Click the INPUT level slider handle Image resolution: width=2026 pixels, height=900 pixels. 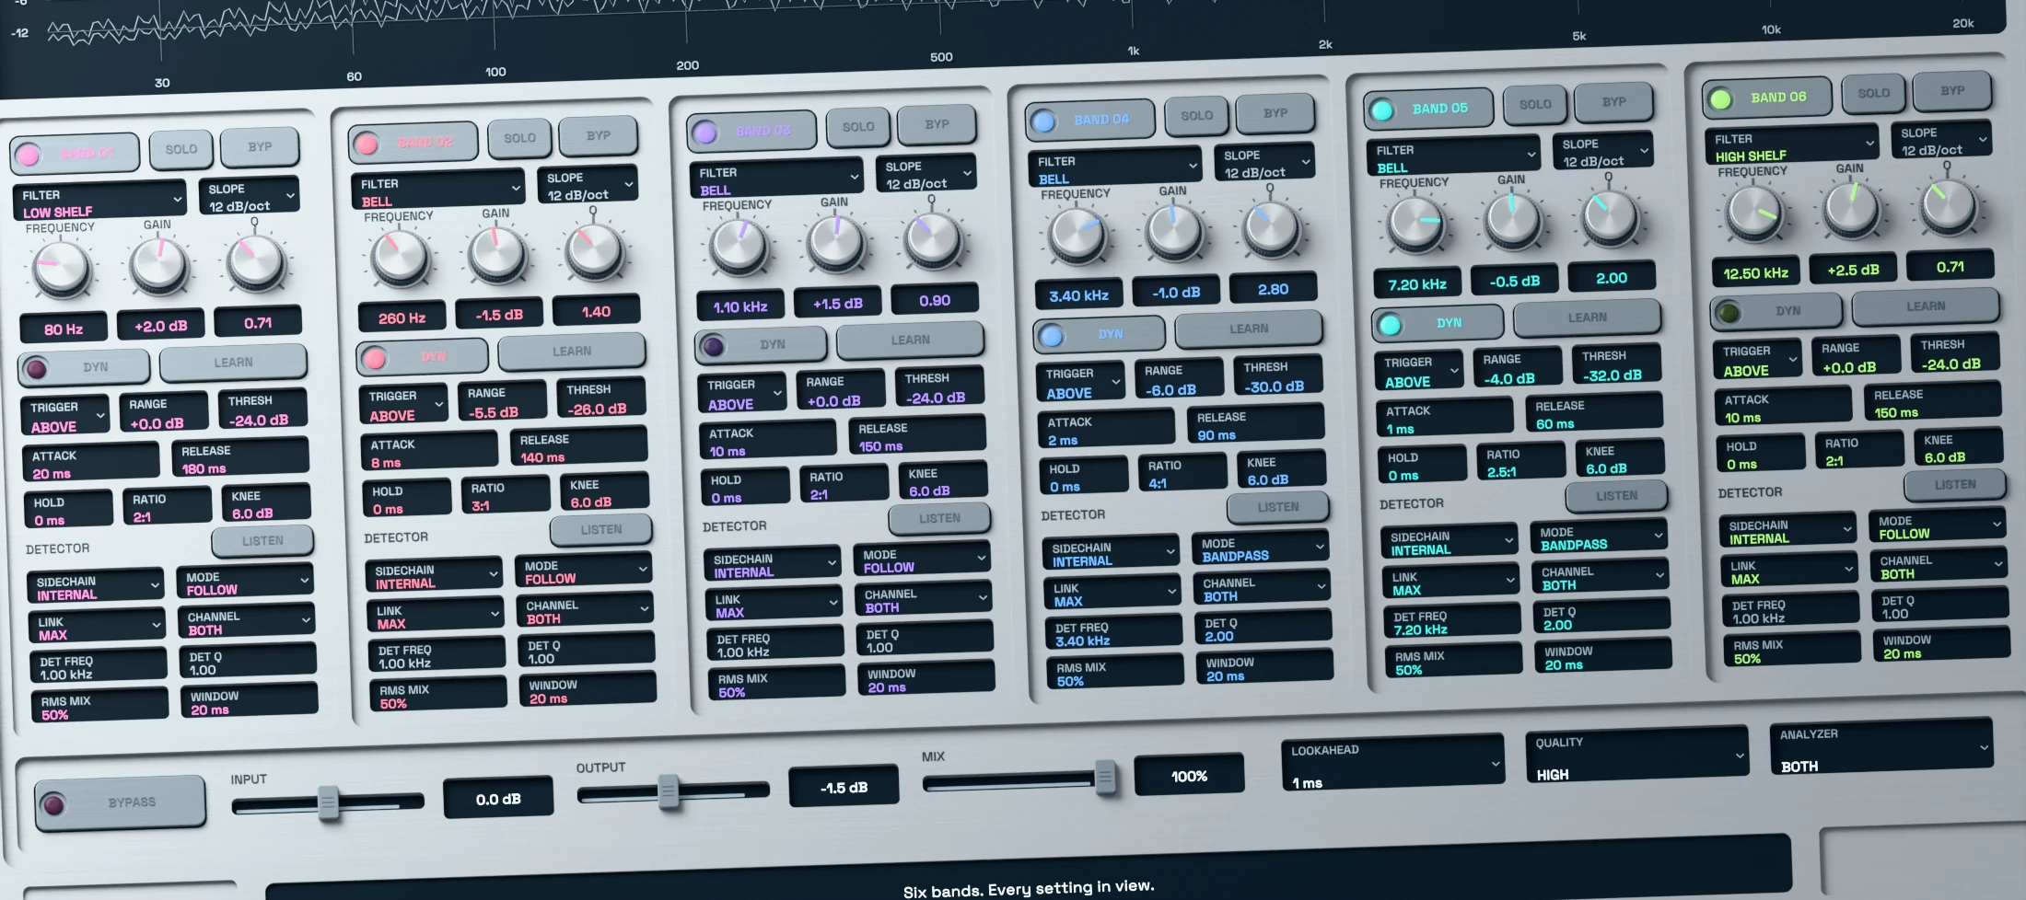click(x=328, y=803)
